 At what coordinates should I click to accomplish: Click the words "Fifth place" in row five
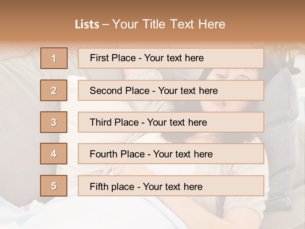(x=112, y=187)
